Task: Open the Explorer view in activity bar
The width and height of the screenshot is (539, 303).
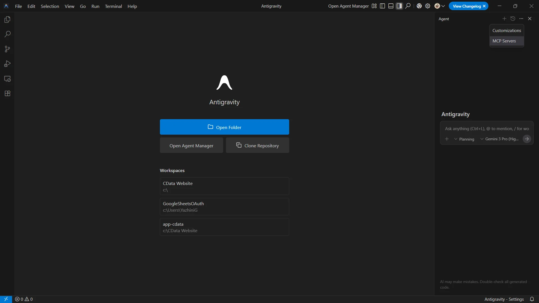Action: pos(8,20)
